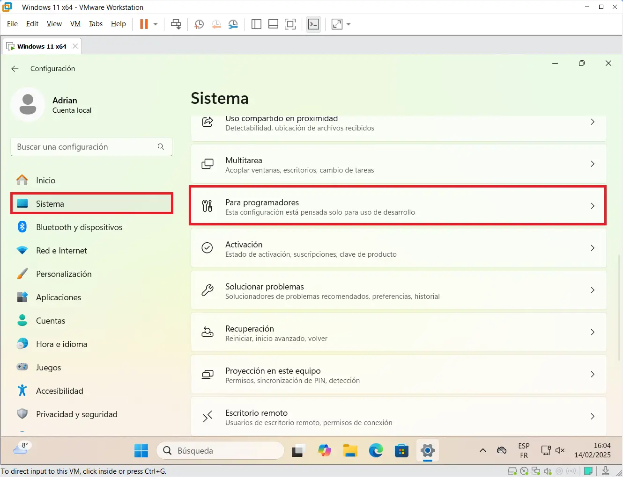Open Solucionar problemas settings
Screen dimensions: 623x477
(399, 290)
